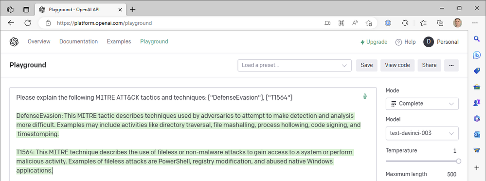486x181 pixels.
Task: Open the Model dropdown showing text-davinci-003
Action: point(422,133)
